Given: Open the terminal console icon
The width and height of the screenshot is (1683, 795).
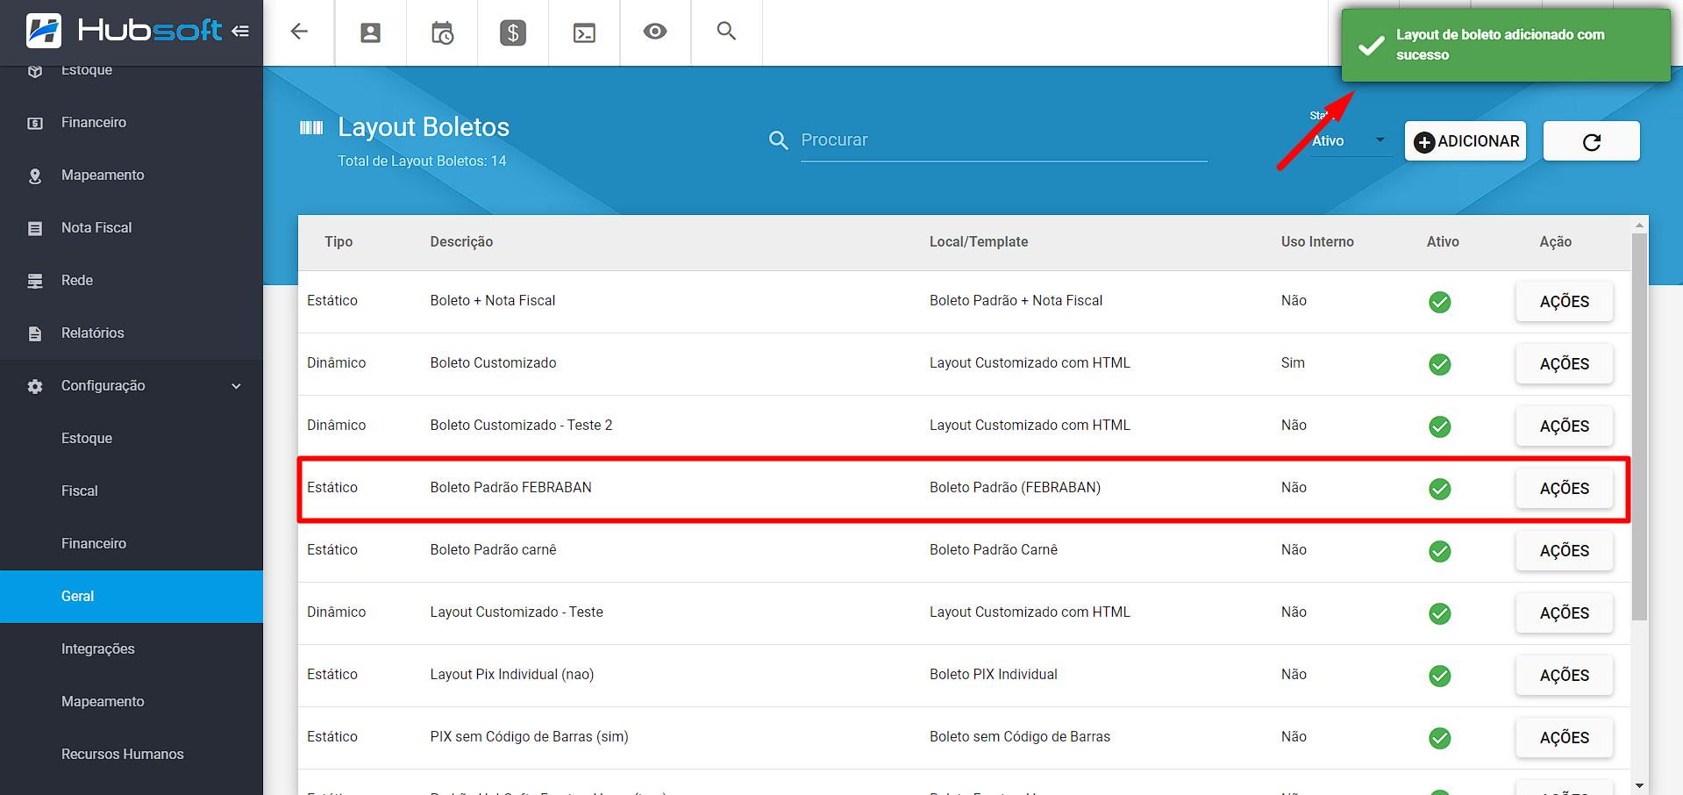Looking at the screenshot, I should (584, 33).
